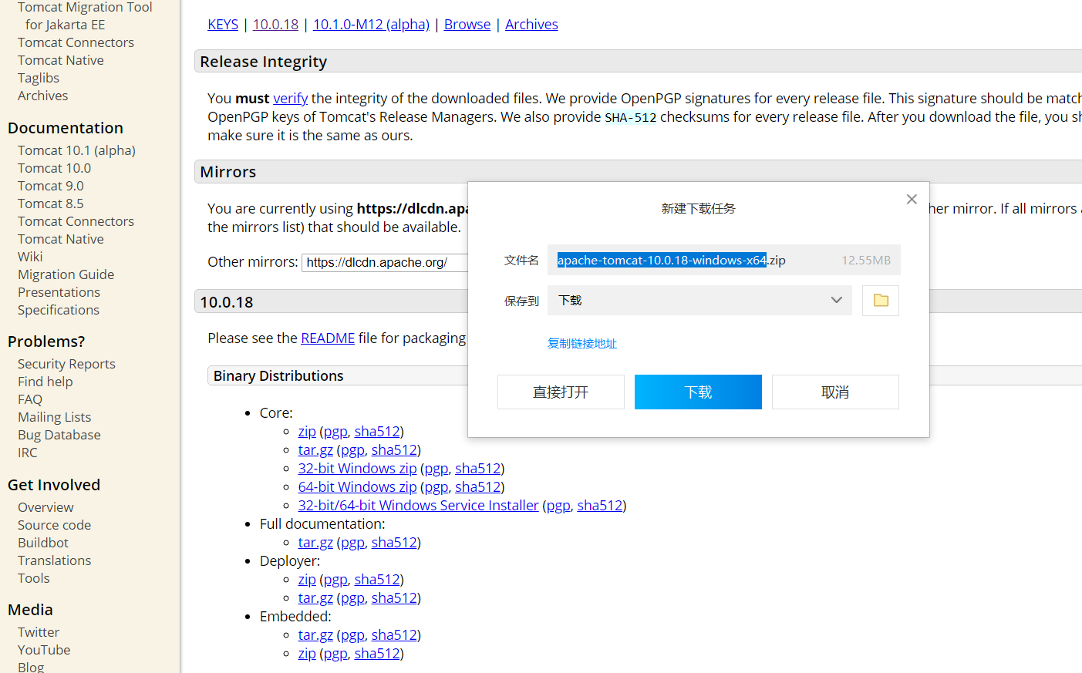
Task: Download Full documentation tar.gz
Action: point(315,542)
